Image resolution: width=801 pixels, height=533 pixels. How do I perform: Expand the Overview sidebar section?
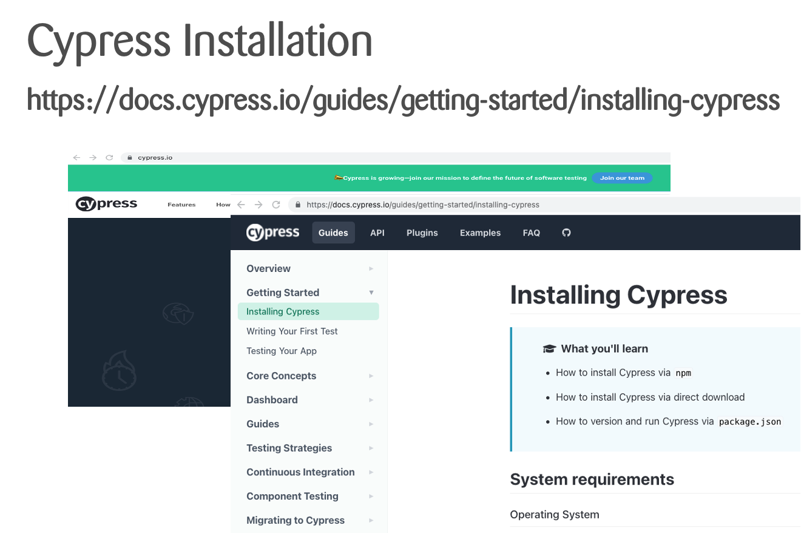click(371, 268)
